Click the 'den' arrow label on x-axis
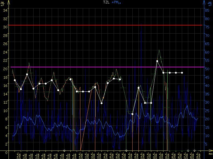 point(210,153)
